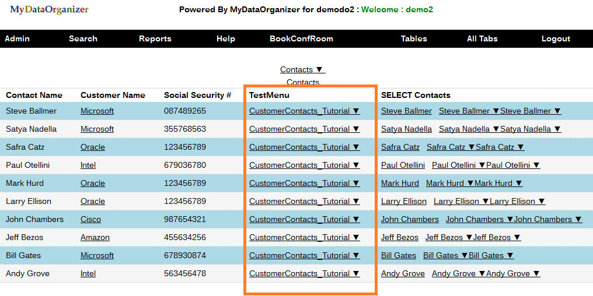Open the Admin menu
This screenshot has width=593, height=296.
[x=18, y=38]
